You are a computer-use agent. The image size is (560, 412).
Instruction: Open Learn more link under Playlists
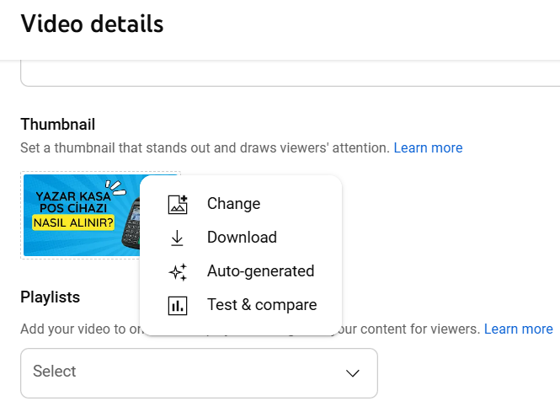tap(518, 329)
